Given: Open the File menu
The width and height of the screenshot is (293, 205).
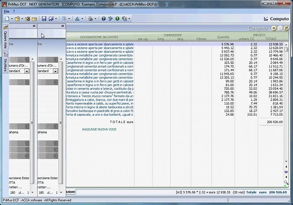Looking at the screenshot, I should tap(7, 11).
